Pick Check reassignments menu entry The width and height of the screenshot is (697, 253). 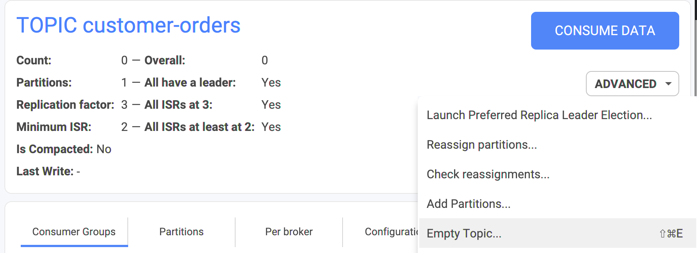(488, 174)
